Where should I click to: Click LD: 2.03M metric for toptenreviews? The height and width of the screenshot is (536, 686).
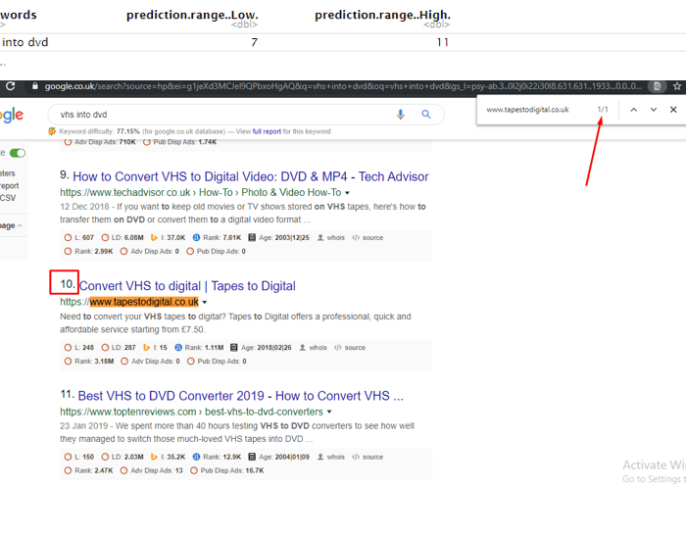[x=122, y=458]
